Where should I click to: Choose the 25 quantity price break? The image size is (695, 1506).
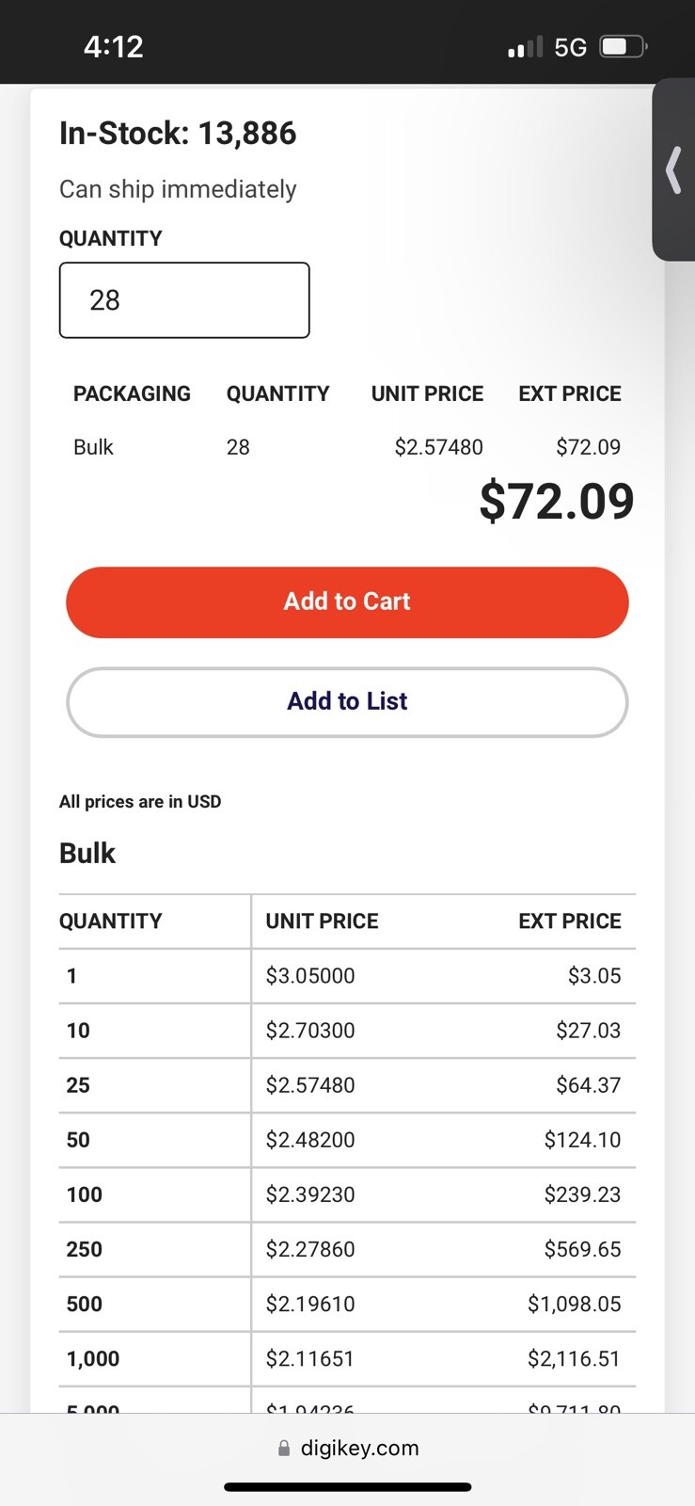pyautogui.click(x=347, y=1085)
